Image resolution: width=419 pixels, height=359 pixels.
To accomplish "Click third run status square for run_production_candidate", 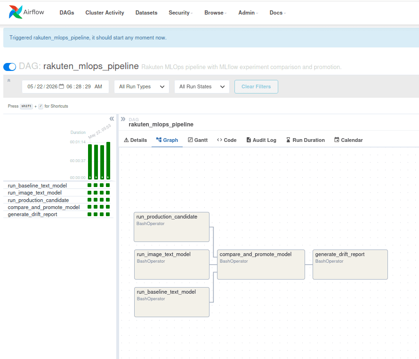I will pyautogui.click(x=102, y=200).
